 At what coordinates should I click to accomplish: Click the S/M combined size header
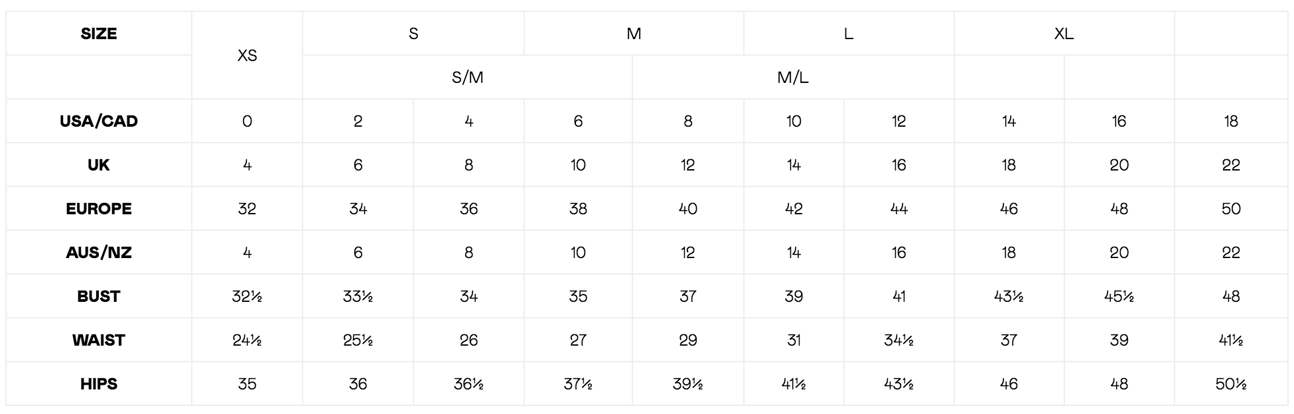(x=467, y=78)
